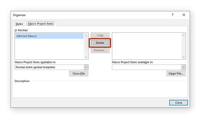200x118 pixels.
Task: Close the Organizer with Close button
Action: 178,103
